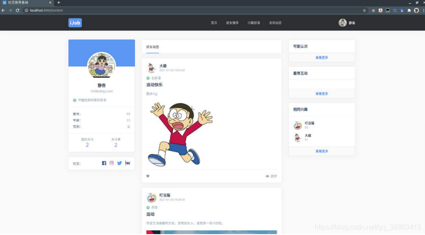This screenshot has height=235, width=425.
Task: Click the eye icon tagged 跑步
Action: click(267, 176)
